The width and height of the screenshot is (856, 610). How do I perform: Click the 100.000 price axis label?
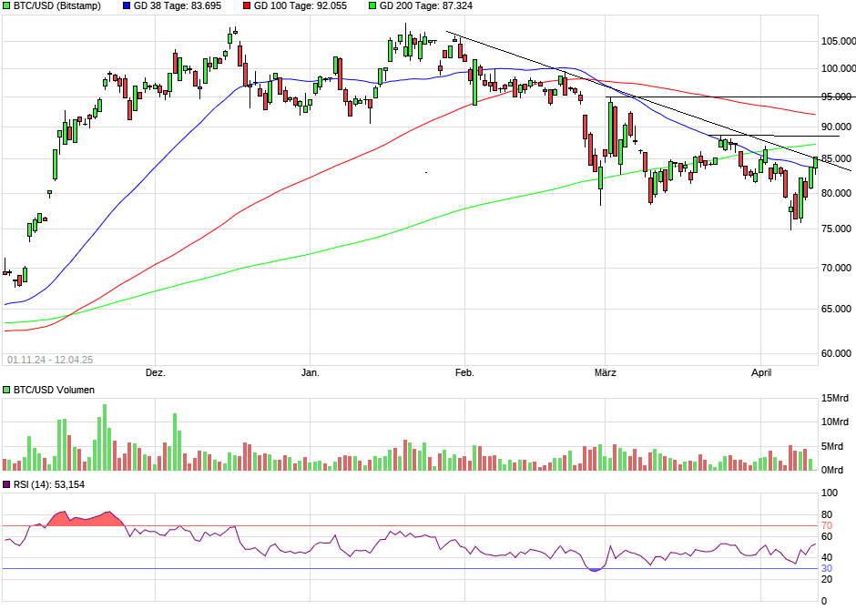pos(838,68)
